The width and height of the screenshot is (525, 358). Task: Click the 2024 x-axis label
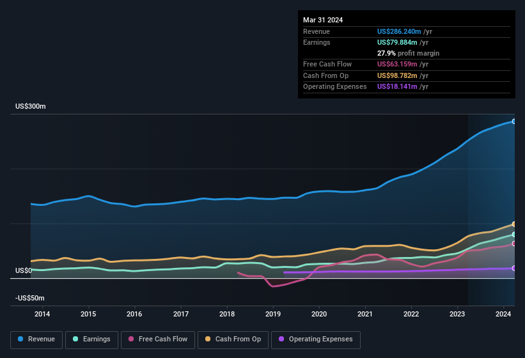coord(503,314)
